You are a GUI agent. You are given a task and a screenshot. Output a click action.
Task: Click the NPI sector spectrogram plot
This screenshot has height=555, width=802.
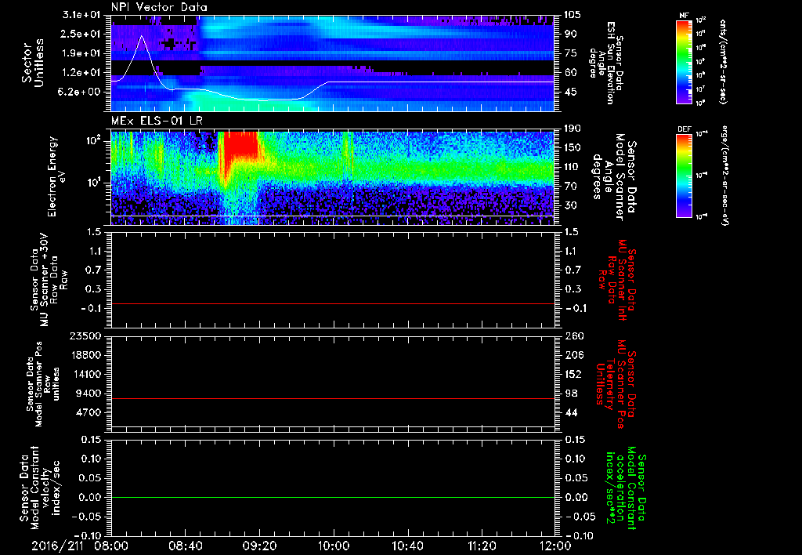click(332, 63)
